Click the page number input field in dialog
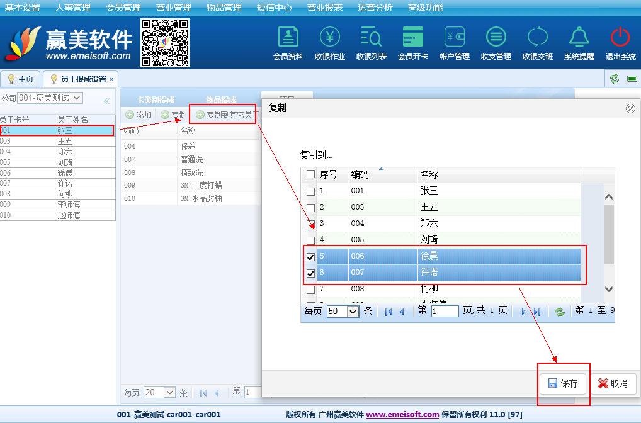The height and width of the screenshot is (423, 641). pos(445,311)
